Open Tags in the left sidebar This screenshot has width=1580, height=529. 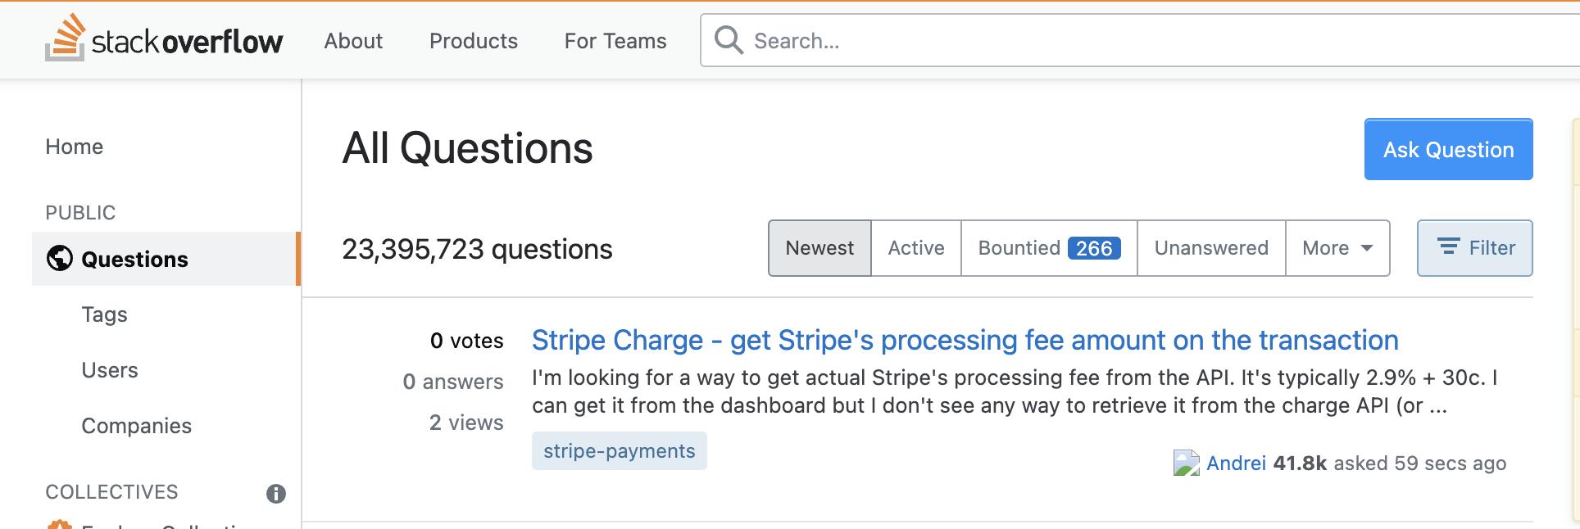coord(104,314)
